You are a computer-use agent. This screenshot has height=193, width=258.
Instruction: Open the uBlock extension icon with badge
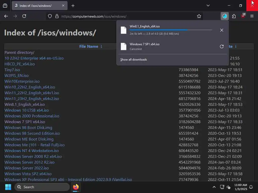click(243, 16)
